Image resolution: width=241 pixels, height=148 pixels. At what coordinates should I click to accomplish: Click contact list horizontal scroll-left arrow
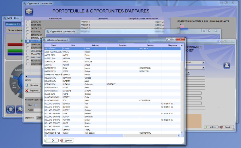(46, 135)
